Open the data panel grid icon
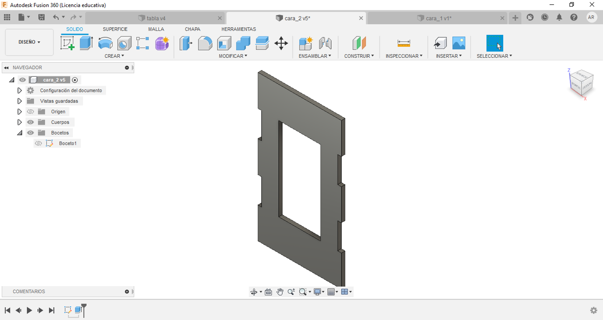This screenshot has width=603, height=320. [7, 17]
